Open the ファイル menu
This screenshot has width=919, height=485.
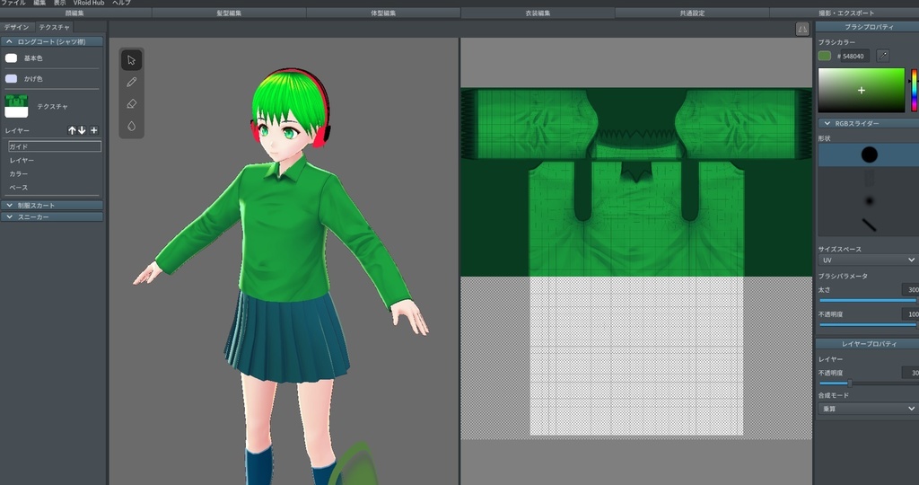point(13,3)
